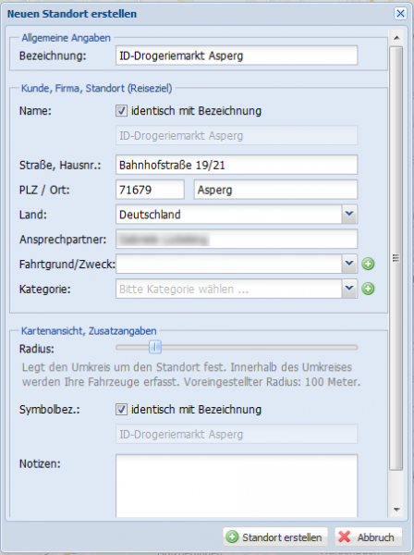This screenshot has height=555, width=414.
Task: Click the Radius slider handle
Action: pyautogui.click(x=155, y=347)
